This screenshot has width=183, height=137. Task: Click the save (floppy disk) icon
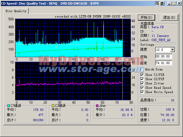[x=162, y=3]
